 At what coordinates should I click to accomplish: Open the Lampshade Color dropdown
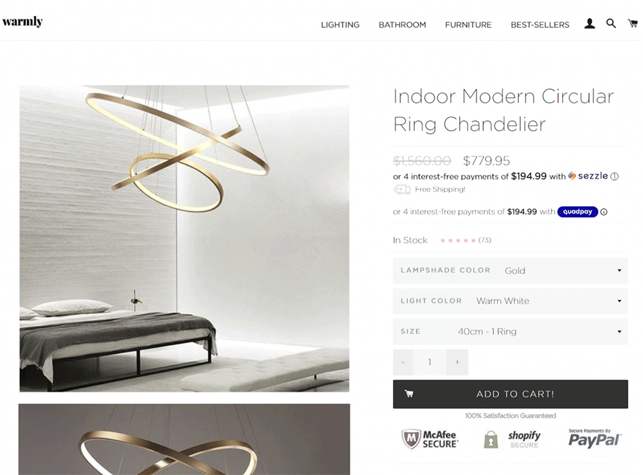pyautogui.click(x=511, y=270)
